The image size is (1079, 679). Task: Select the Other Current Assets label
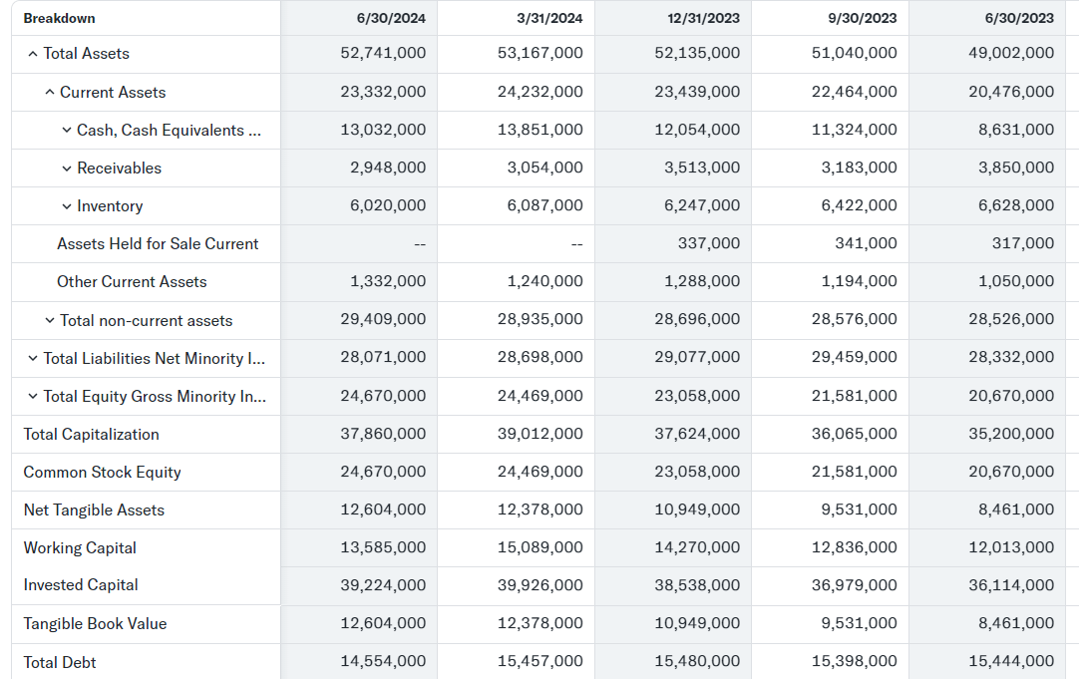[x=132, y=282]
